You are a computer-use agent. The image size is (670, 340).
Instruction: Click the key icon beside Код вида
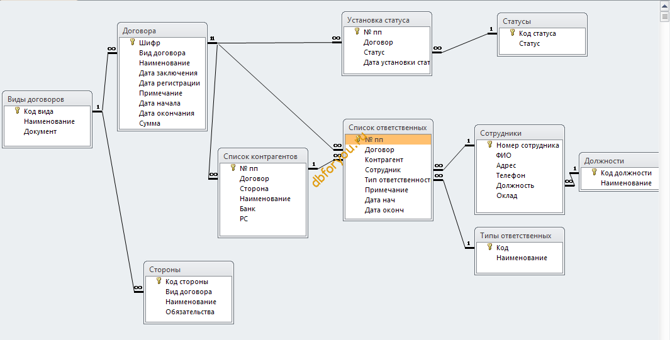click(x=17, y=111)
